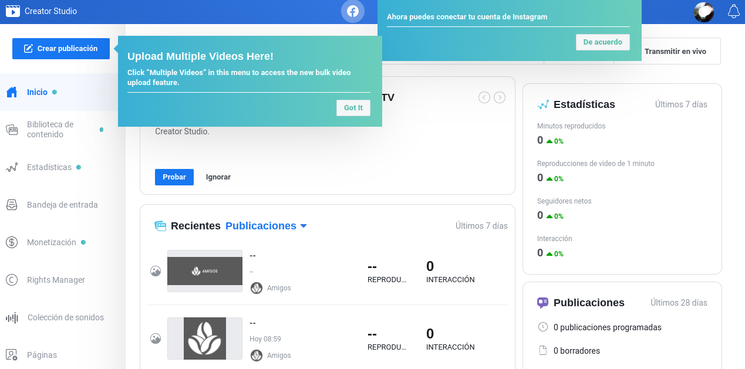Open the profile avatar menu
This screenshot has width=745, height=369.
pyautogui.click(x=704, y=12)
